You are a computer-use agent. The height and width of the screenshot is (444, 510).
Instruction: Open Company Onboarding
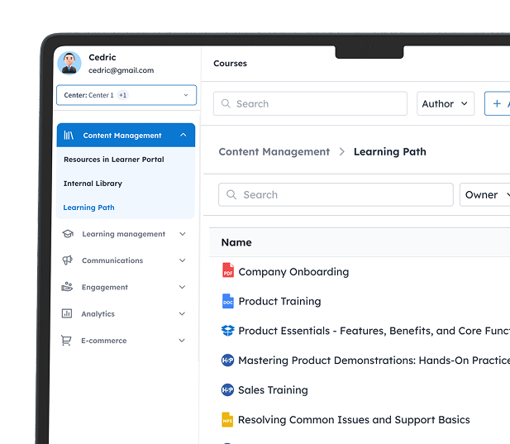pos(293,271)
